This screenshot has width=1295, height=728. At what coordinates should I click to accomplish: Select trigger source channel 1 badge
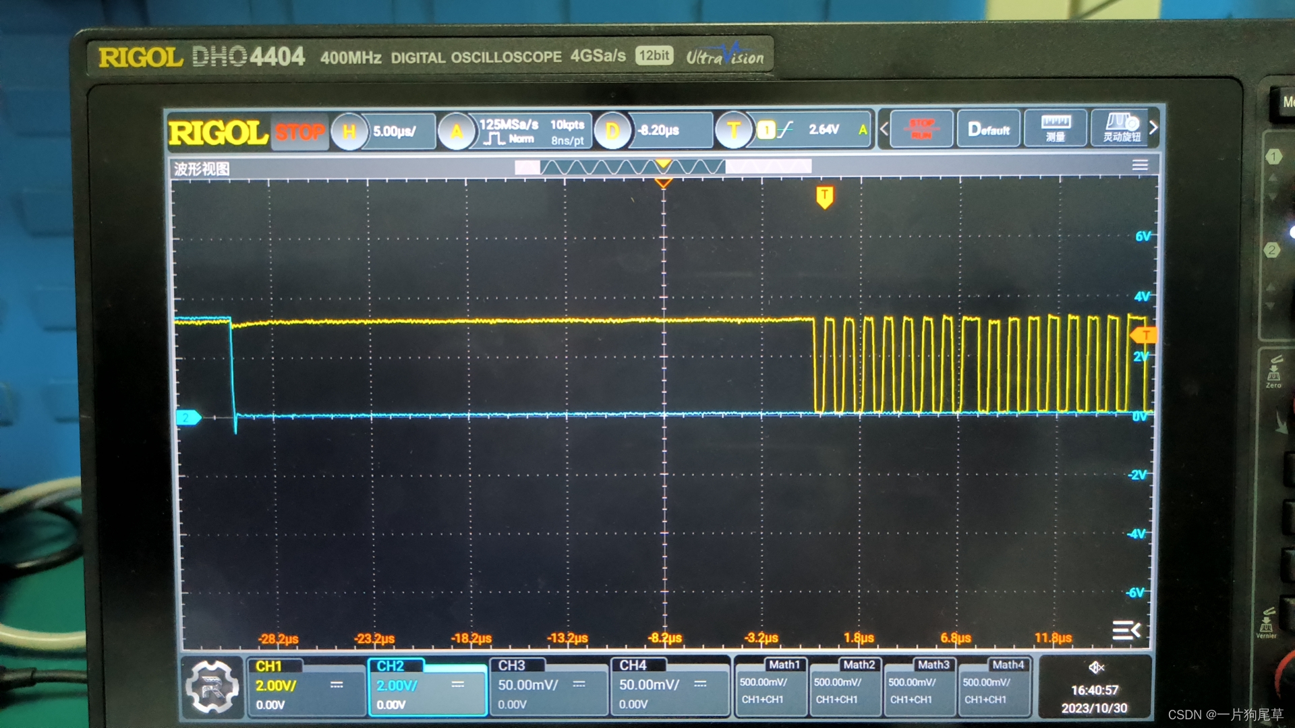point(766,129)
